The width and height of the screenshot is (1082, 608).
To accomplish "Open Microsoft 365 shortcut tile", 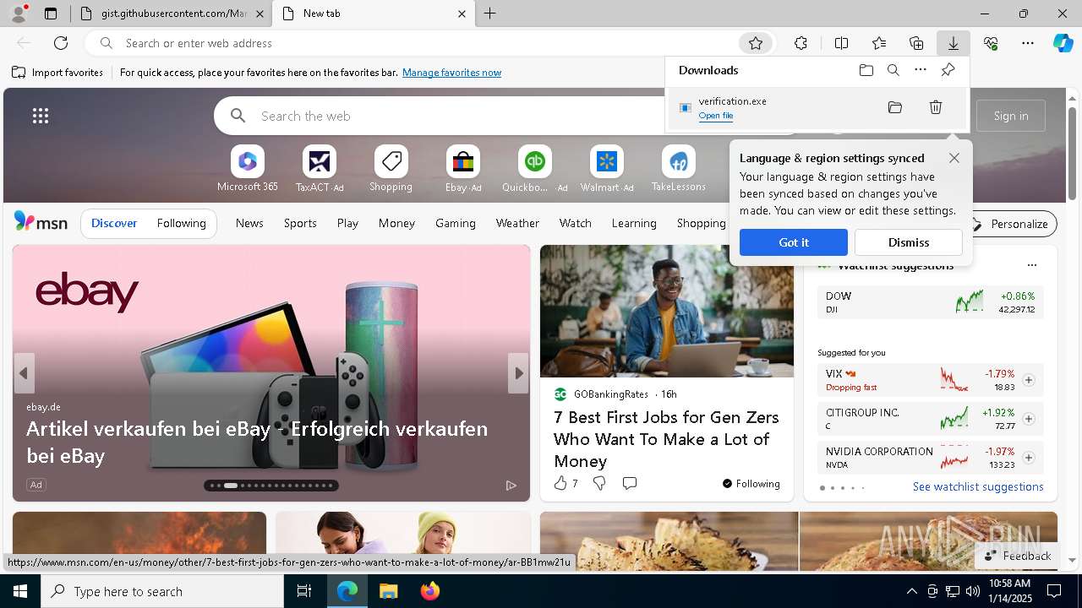I will point(247,169).
